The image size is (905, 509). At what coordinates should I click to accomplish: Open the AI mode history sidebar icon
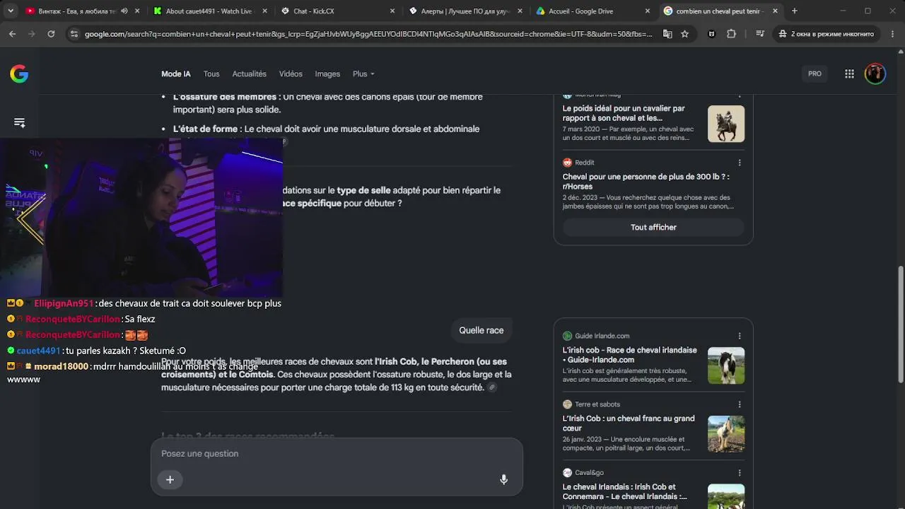click(x=20, y=122)
